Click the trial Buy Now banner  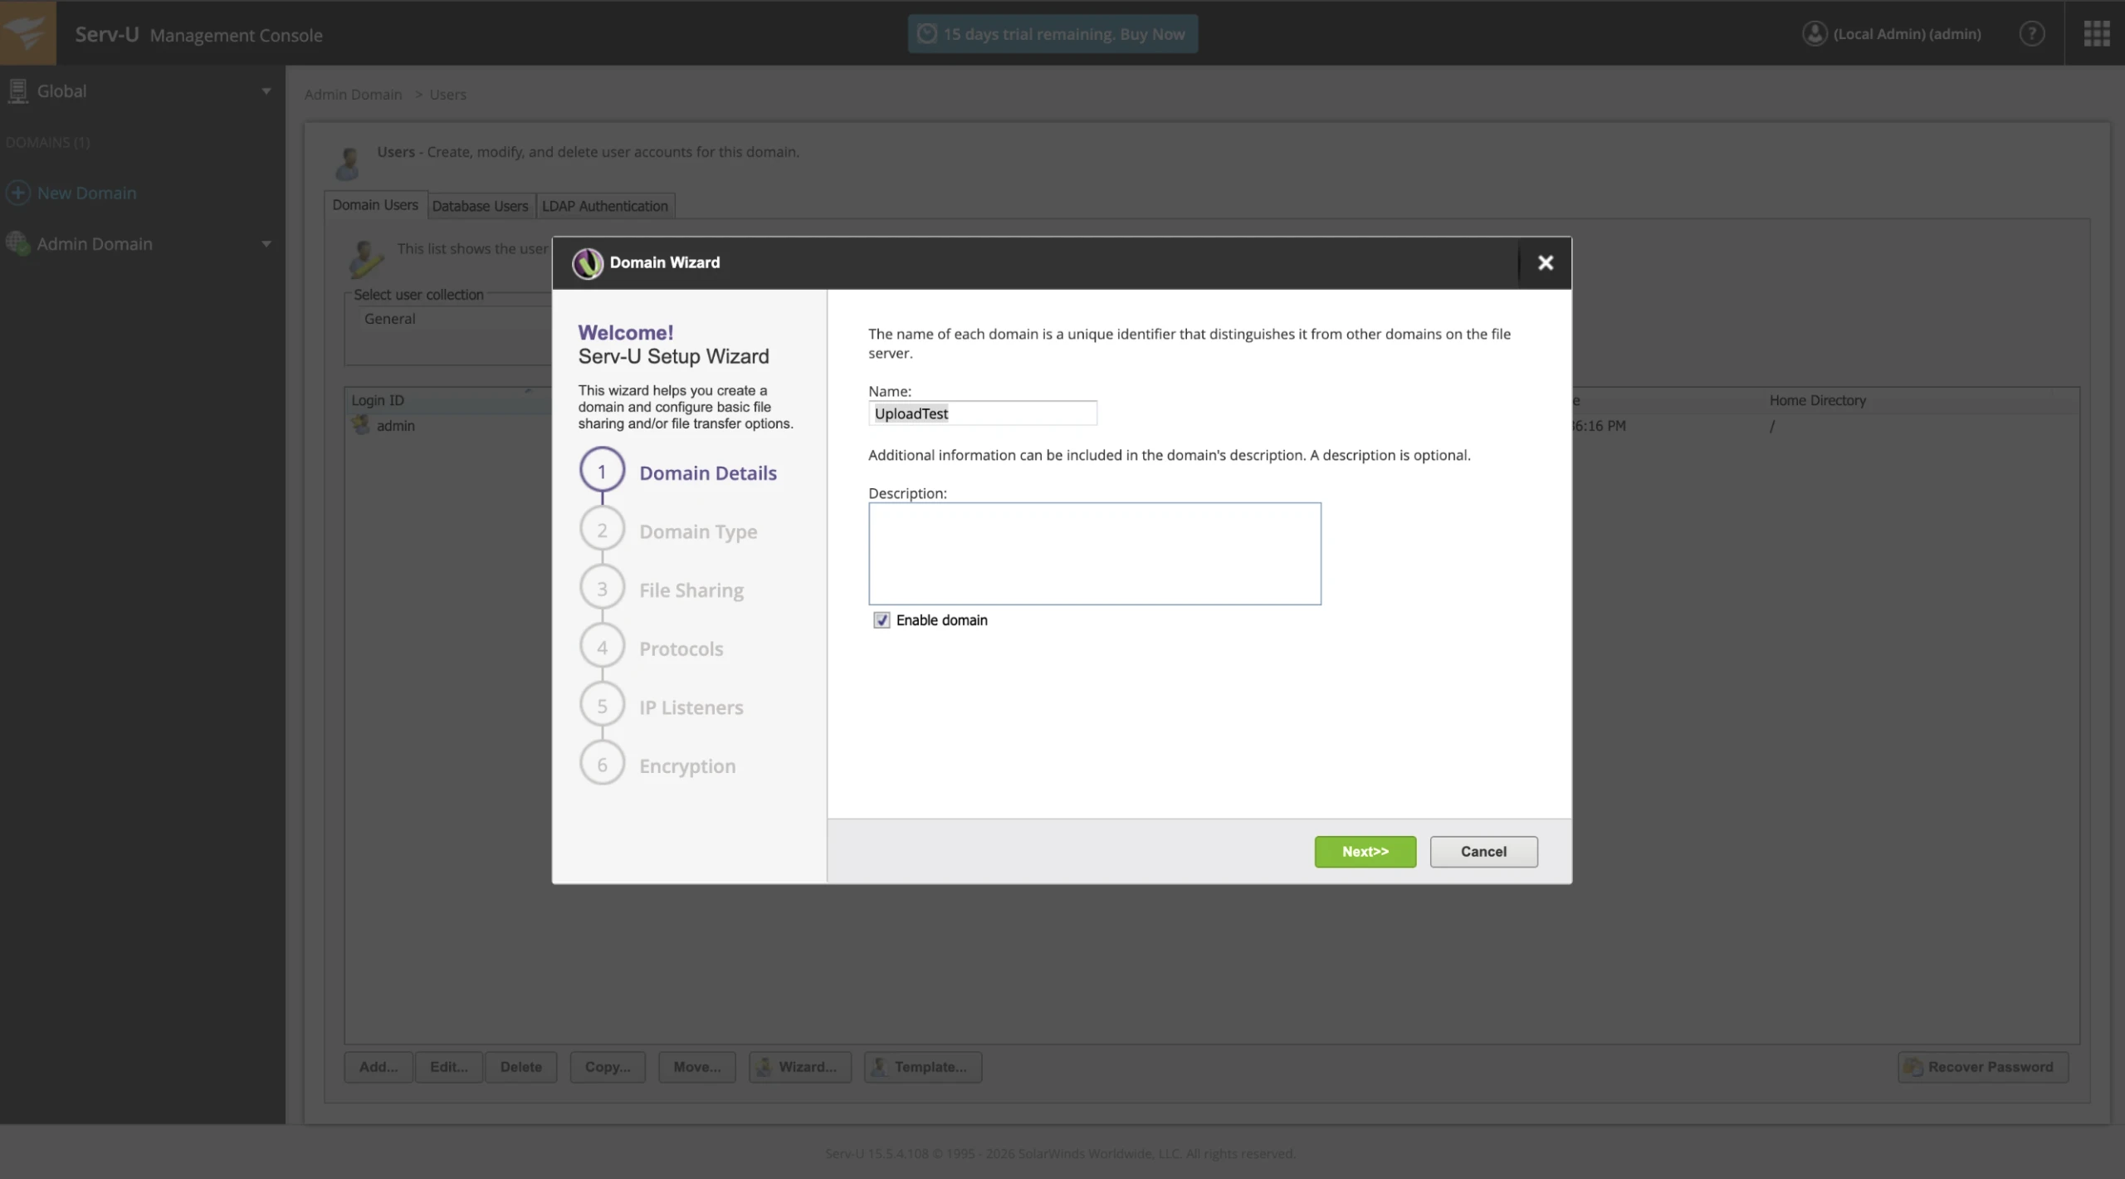(1052, 33)
